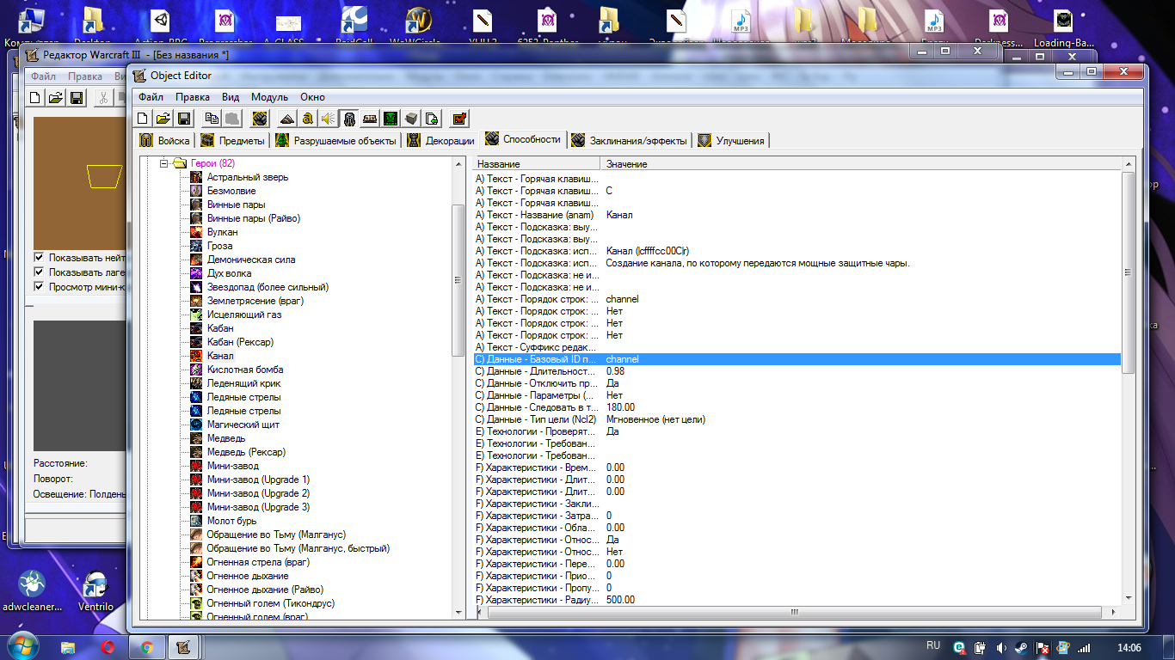Click the test map checkmark icon
This screenshot has height=660, width=1175.
click(459, 119)
